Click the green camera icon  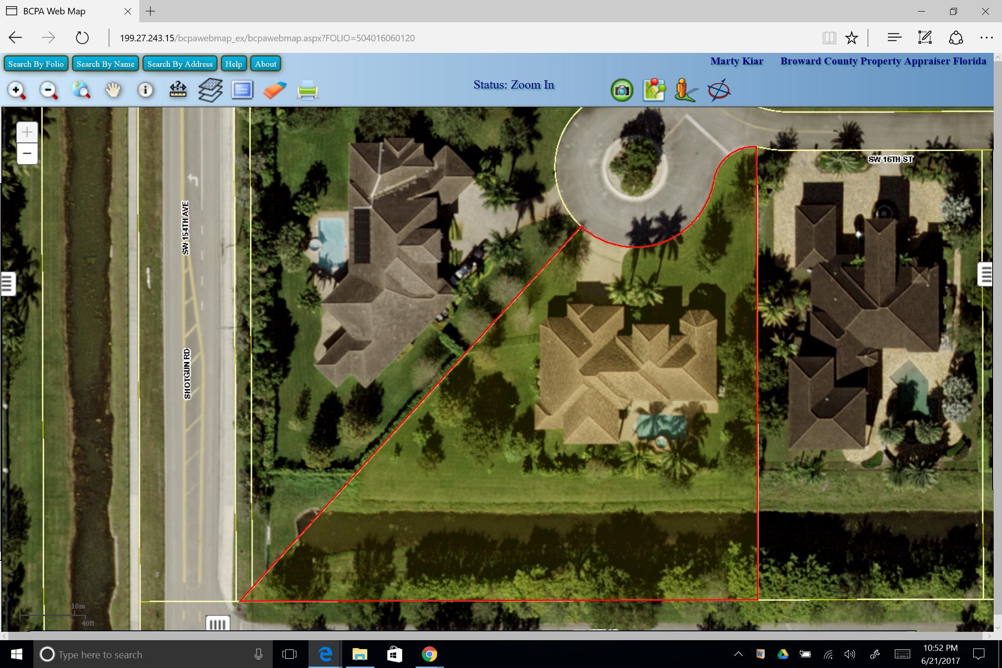pyautogui.click(x=622, y=90)
